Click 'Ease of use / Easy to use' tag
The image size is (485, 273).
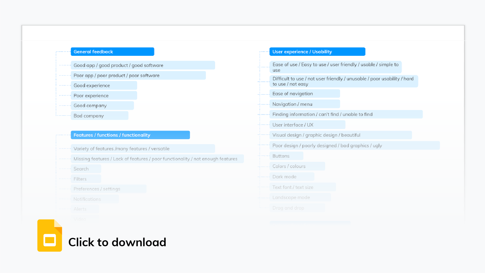click(x=336, y=67)
